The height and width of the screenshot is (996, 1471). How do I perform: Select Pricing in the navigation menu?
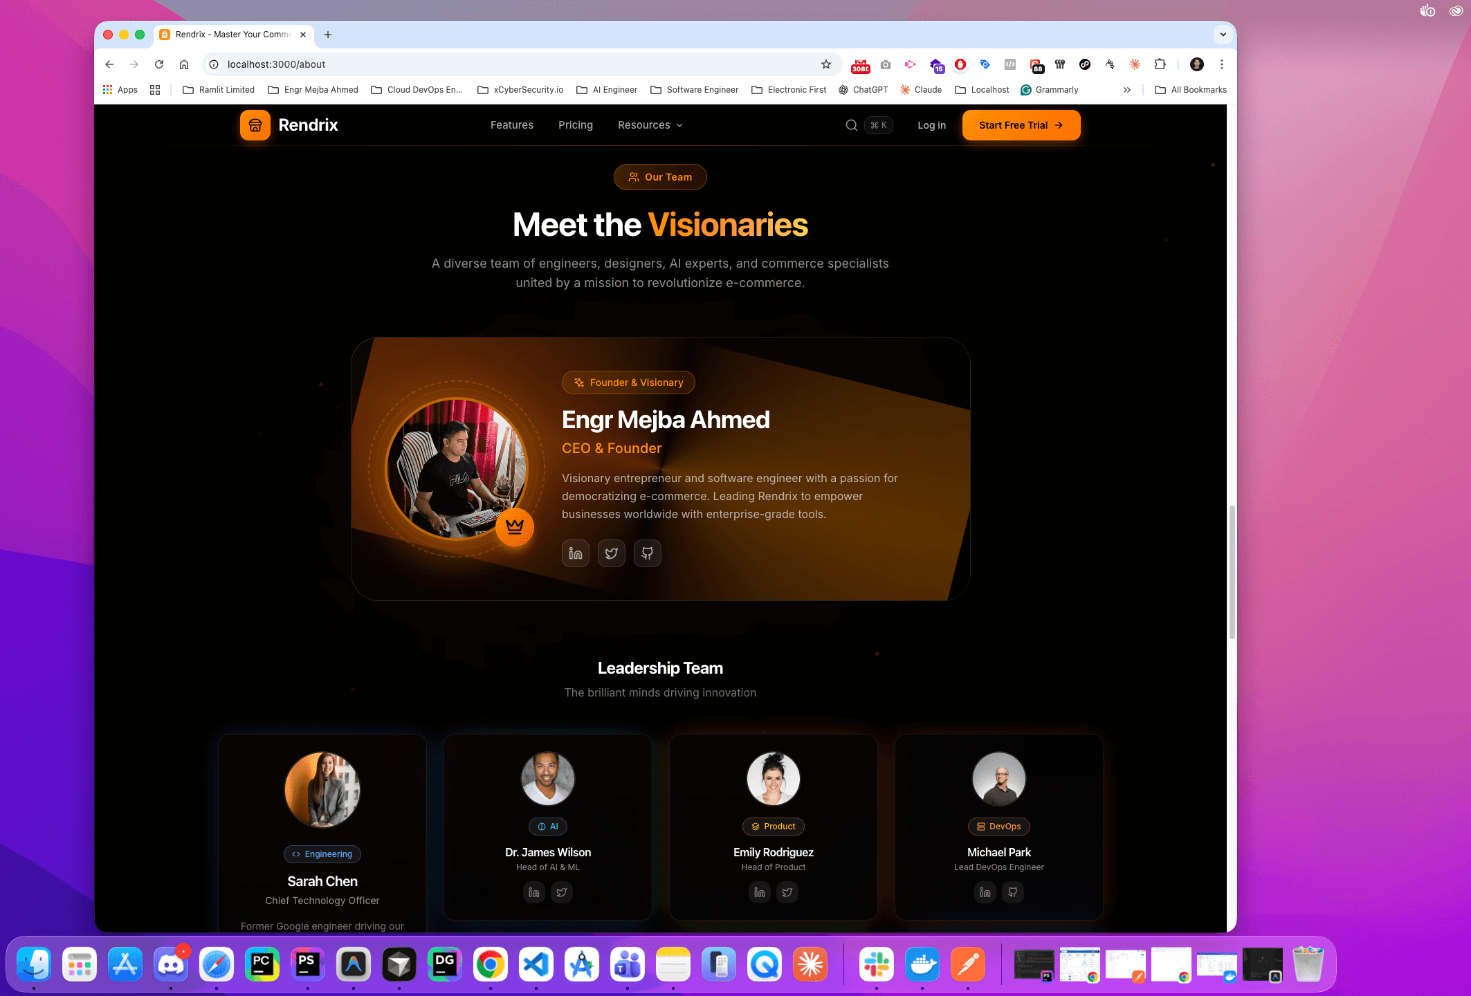coord(575,125)
